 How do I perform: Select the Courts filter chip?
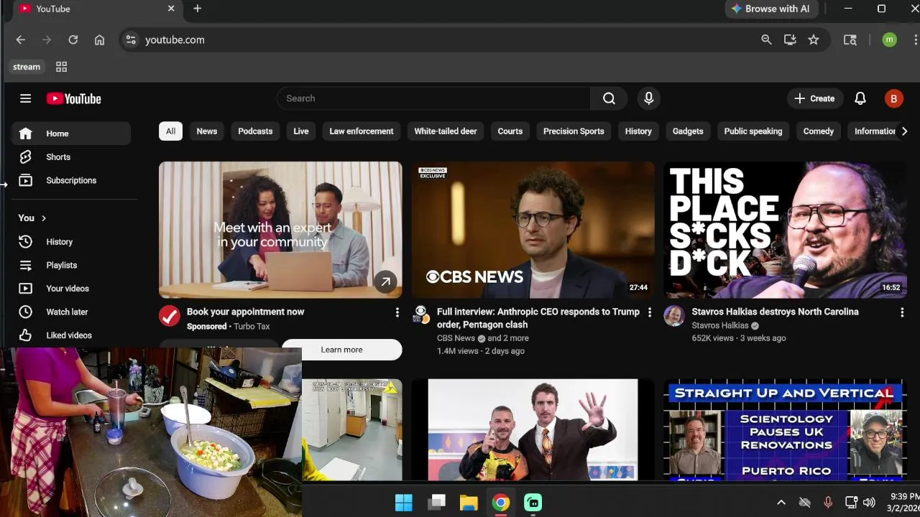click(x=510, y=131)
